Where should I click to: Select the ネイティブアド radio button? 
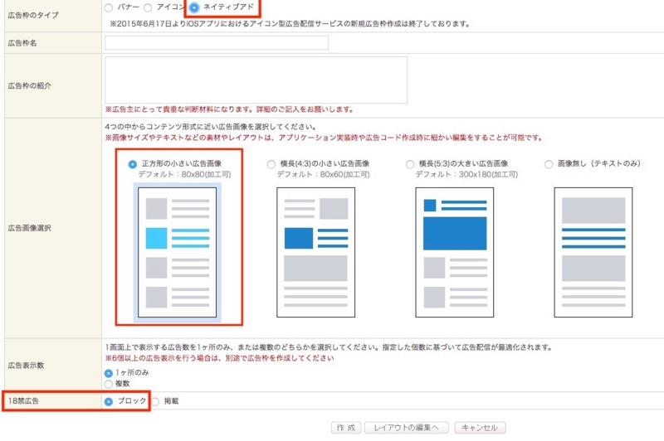pyautogui.click(x=194, y=7)
